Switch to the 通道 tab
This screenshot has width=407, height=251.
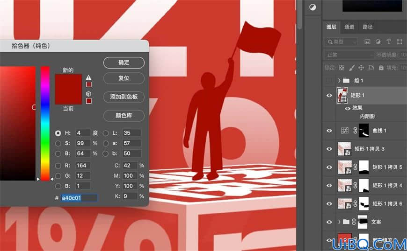(x=349, y=27)
